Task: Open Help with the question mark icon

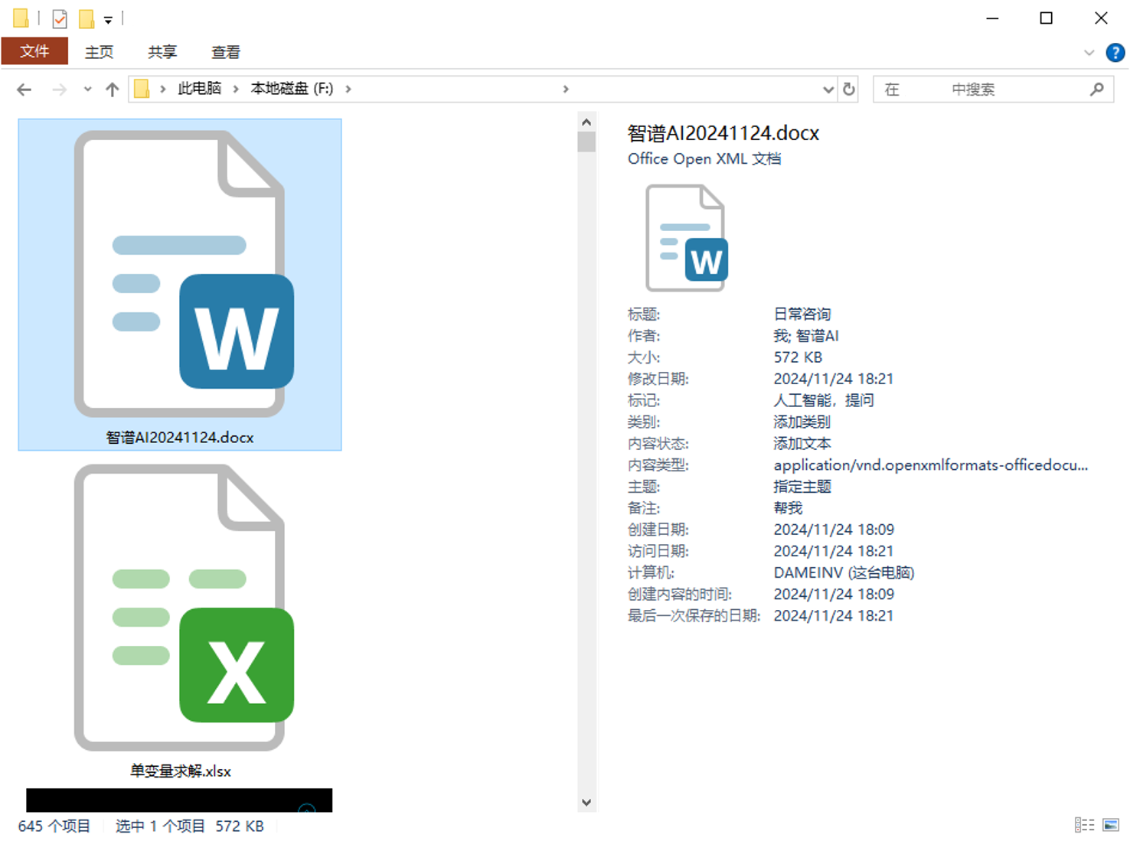Action: click(1115, 52)
